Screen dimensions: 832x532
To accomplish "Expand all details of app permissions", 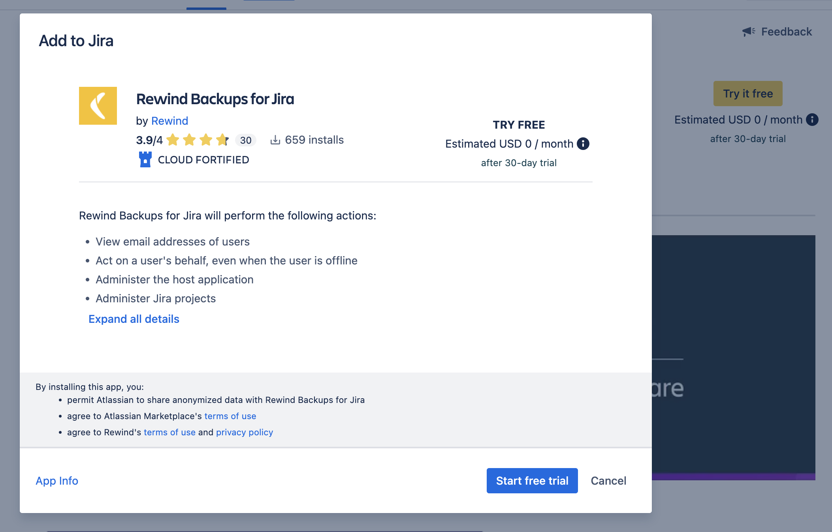I will point(134,319).
